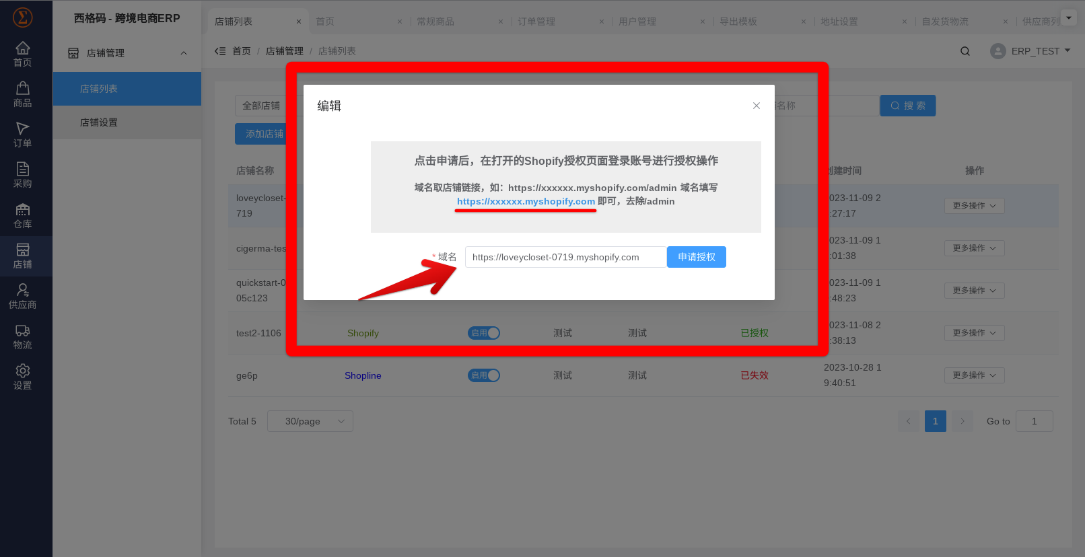Collapse sidebar with the fold menu icon

tap(220, 51)
